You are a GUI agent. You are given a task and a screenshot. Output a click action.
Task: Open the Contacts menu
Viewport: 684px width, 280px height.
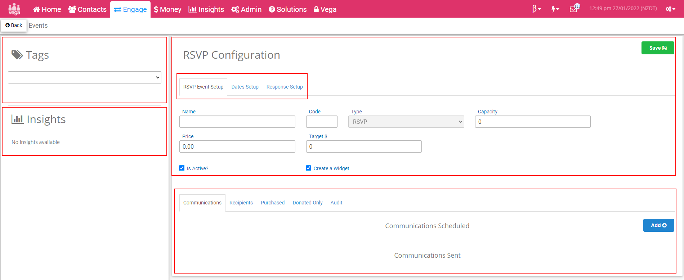tap(88, 9)
